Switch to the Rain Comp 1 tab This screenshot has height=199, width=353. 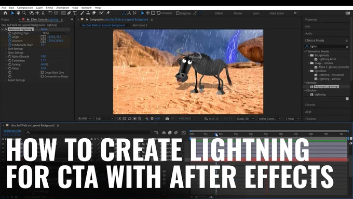click(140, 25)
